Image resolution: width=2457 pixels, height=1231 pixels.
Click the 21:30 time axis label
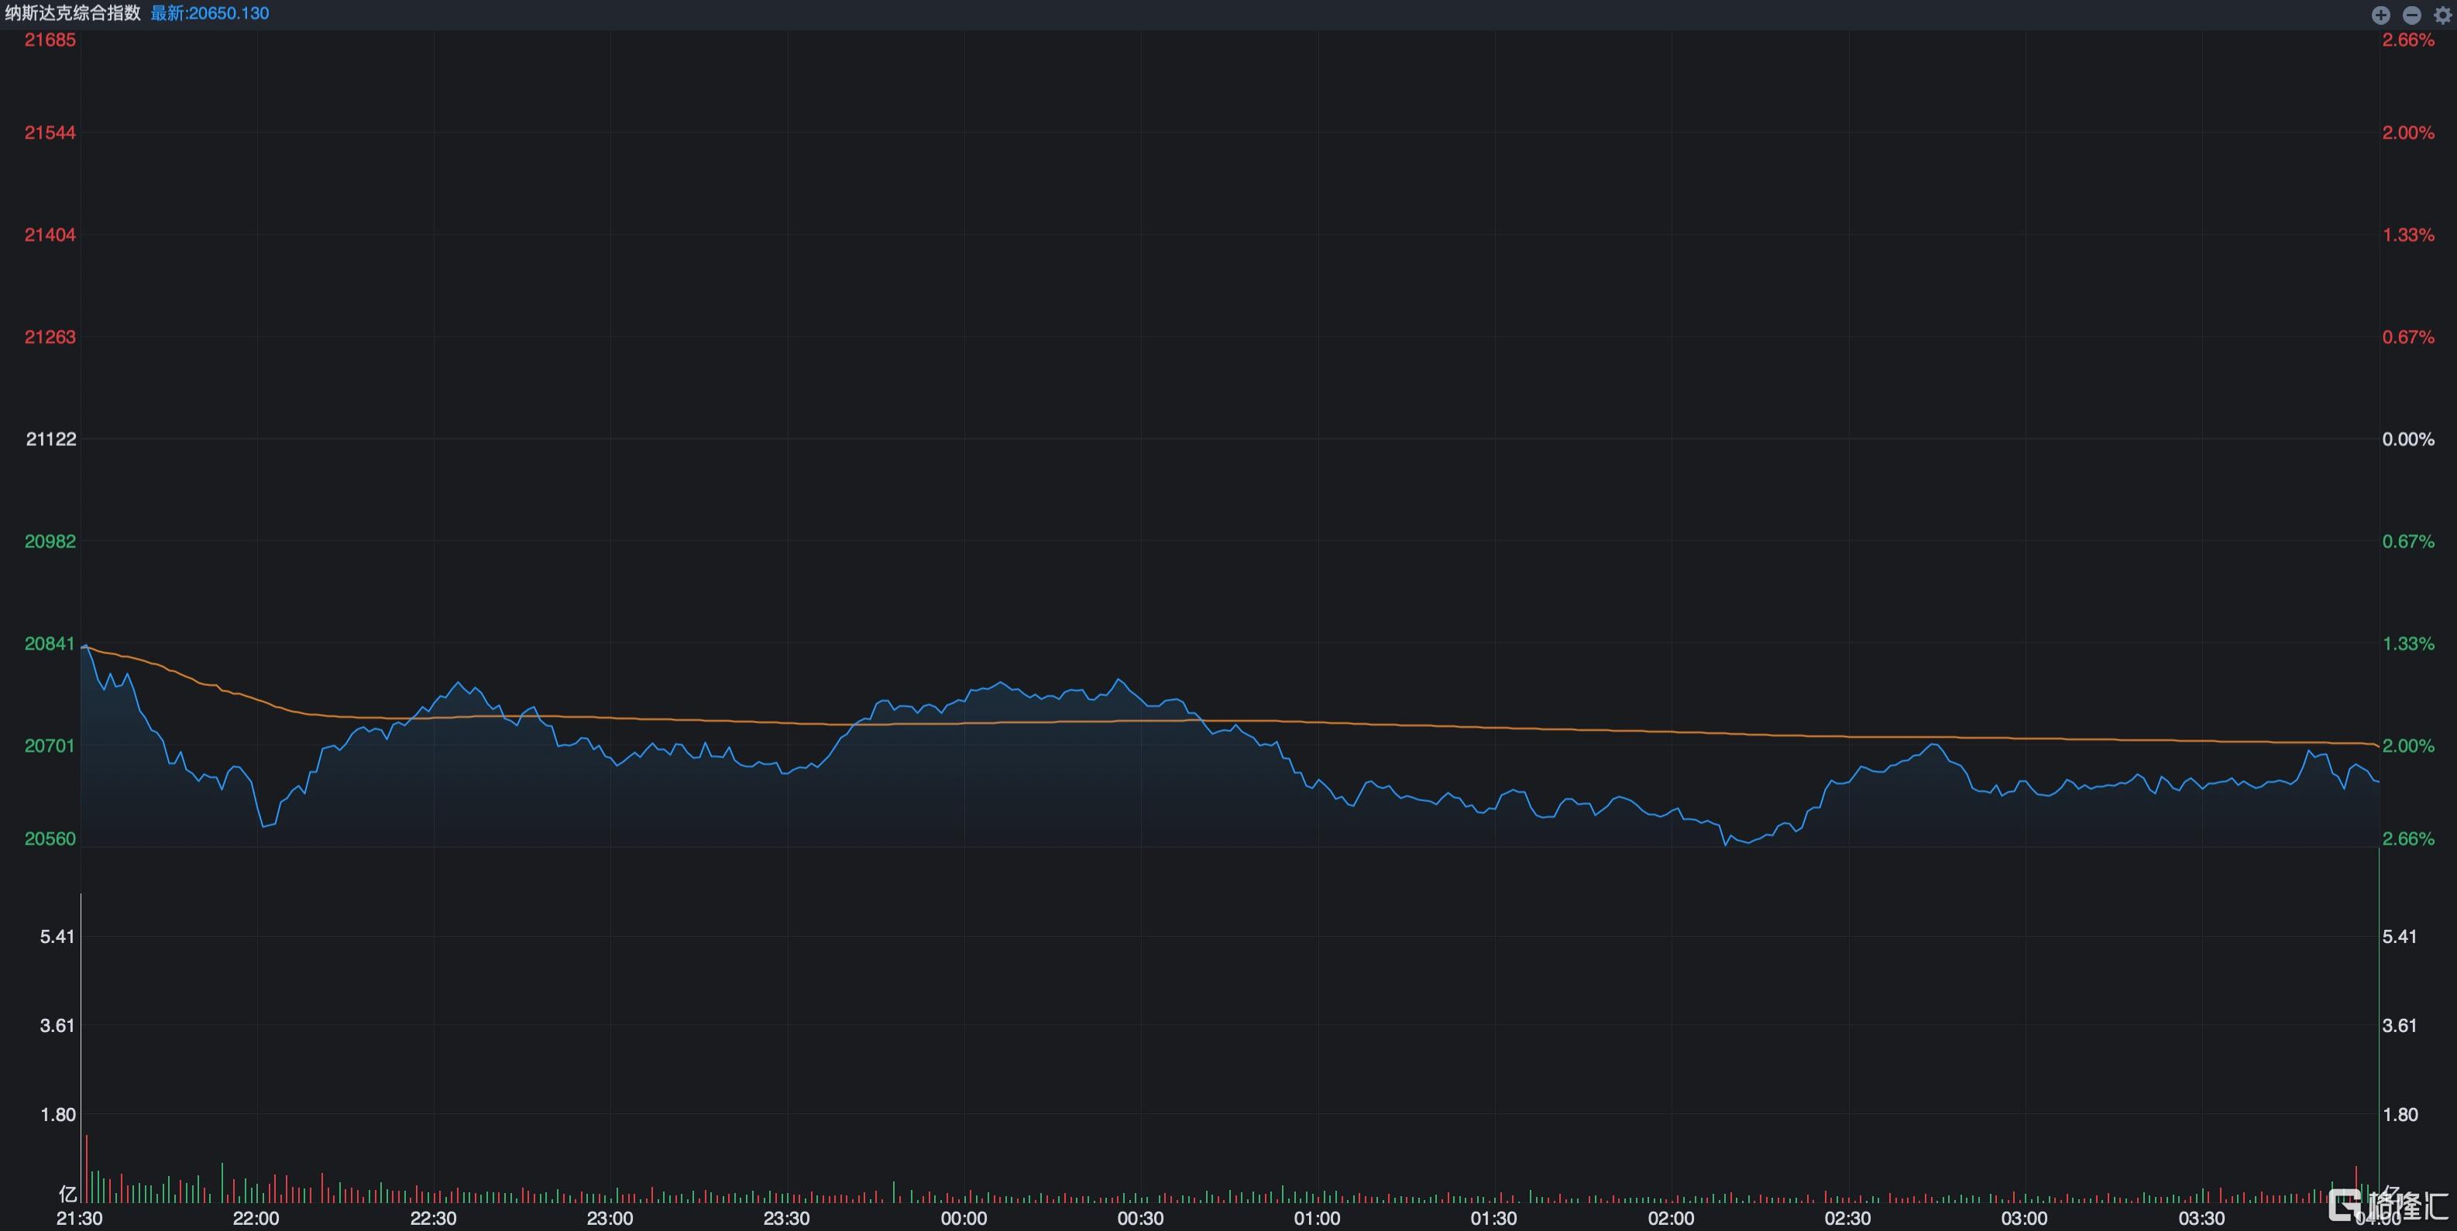pyautogui.click(x=80, y=1219)
